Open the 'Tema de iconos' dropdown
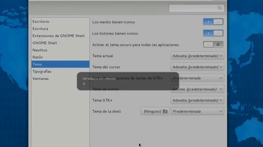Screen dimensions: 263x147 pos(197,89)
